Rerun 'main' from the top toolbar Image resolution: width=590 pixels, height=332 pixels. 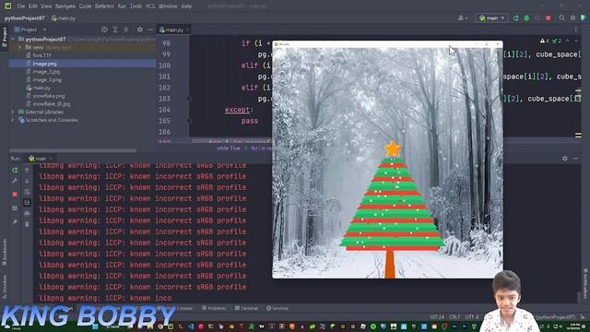point(515,18)
